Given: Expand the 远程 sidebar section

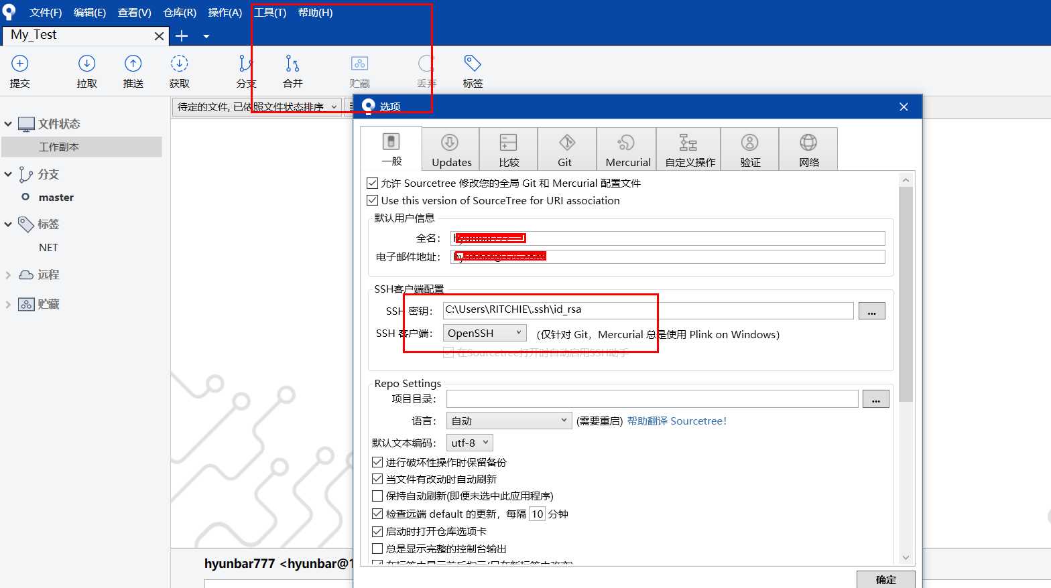Looking at the screenshot, I should pos(8,275).
